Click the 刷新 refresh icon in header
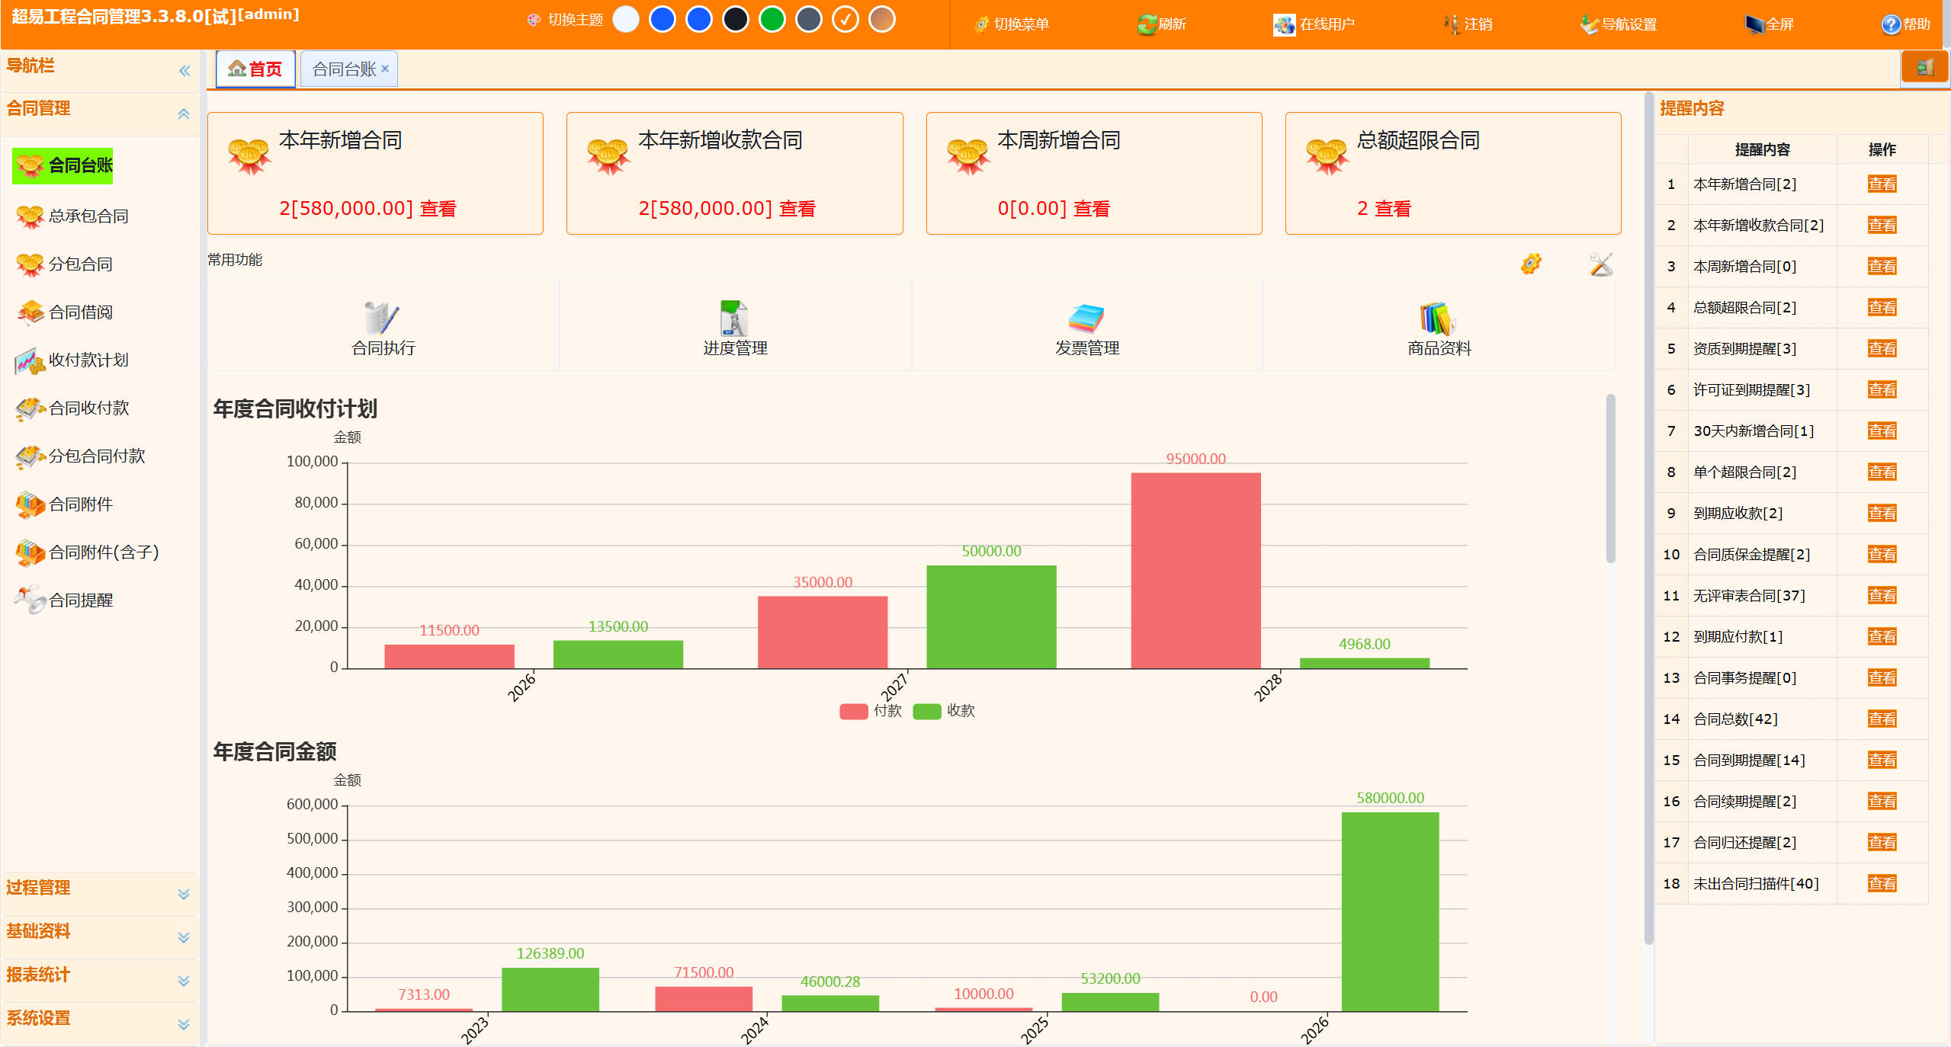This screenshot has width=1951, height=1047. [1146, 24]
